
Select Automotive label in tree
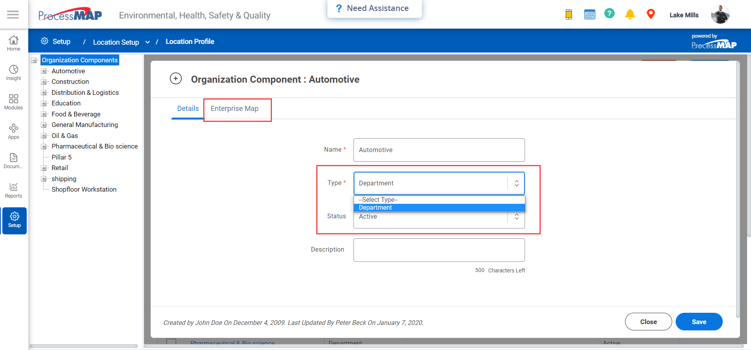click(68, 71)
